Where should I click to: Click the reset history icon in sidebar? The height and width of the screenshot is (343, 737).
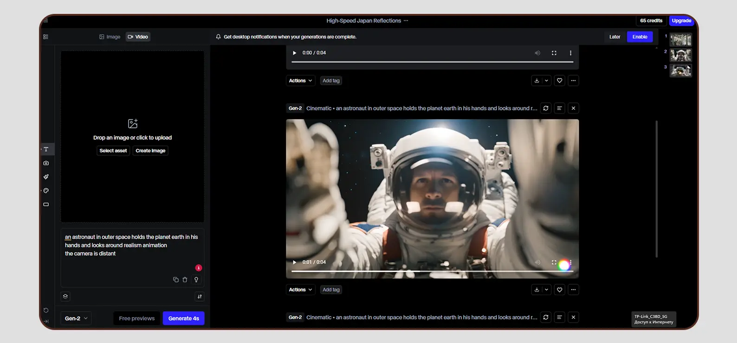46,310
